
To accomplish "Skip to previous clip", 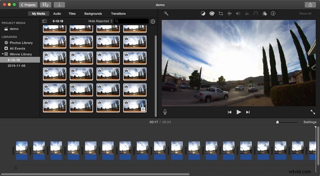I will pos(230,112).
